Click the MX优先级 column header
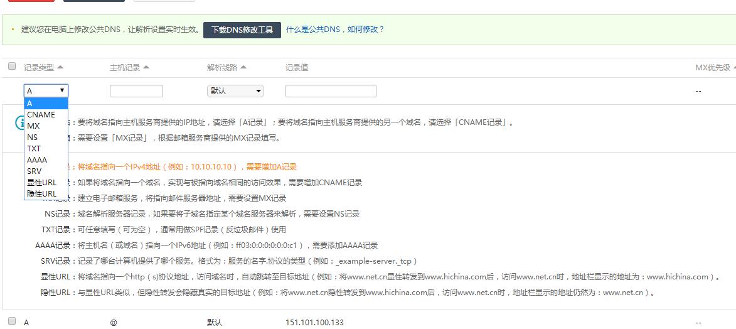 (713, 68)
